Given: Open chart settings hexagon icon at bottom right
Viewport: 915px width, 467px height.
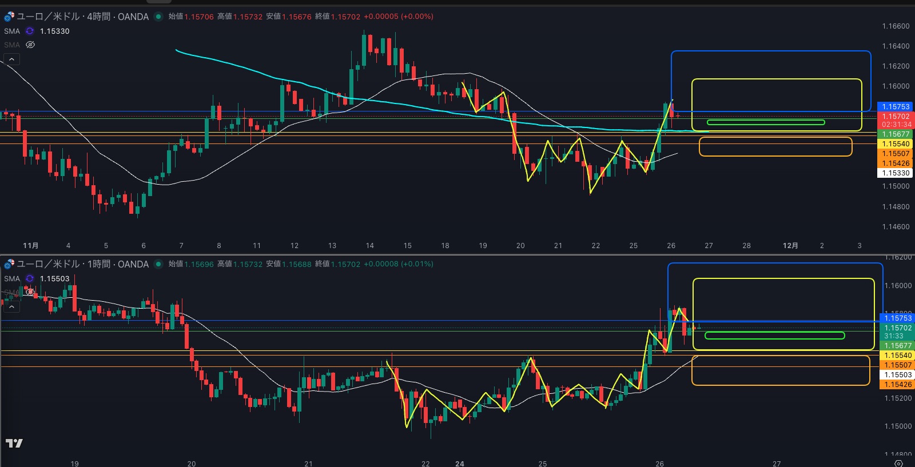Looking at the screenshot, I should point(898,463).
